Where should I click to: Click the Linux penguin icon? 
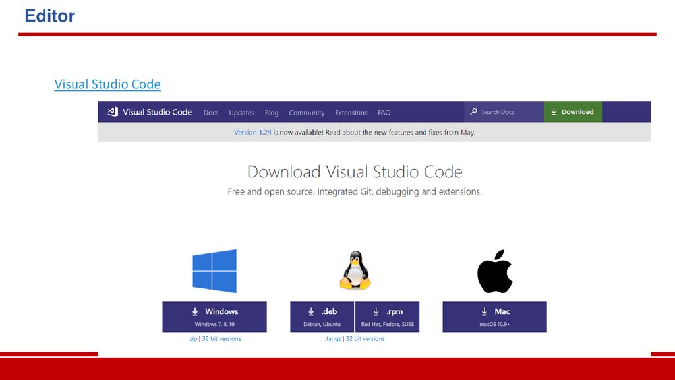tap(355, 270)
